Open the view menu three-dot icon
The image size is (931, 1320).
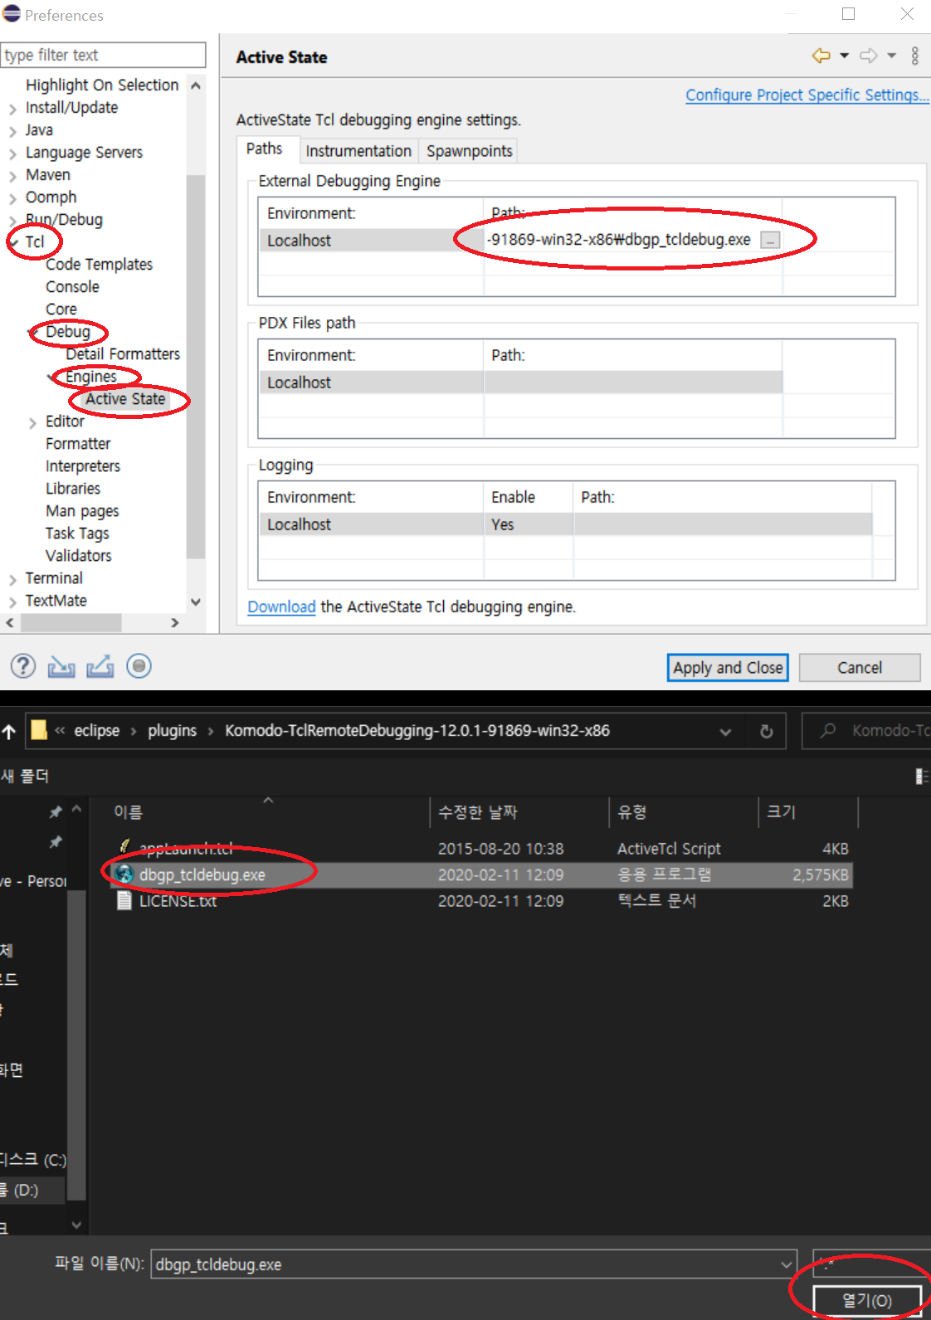click(915, 56)
